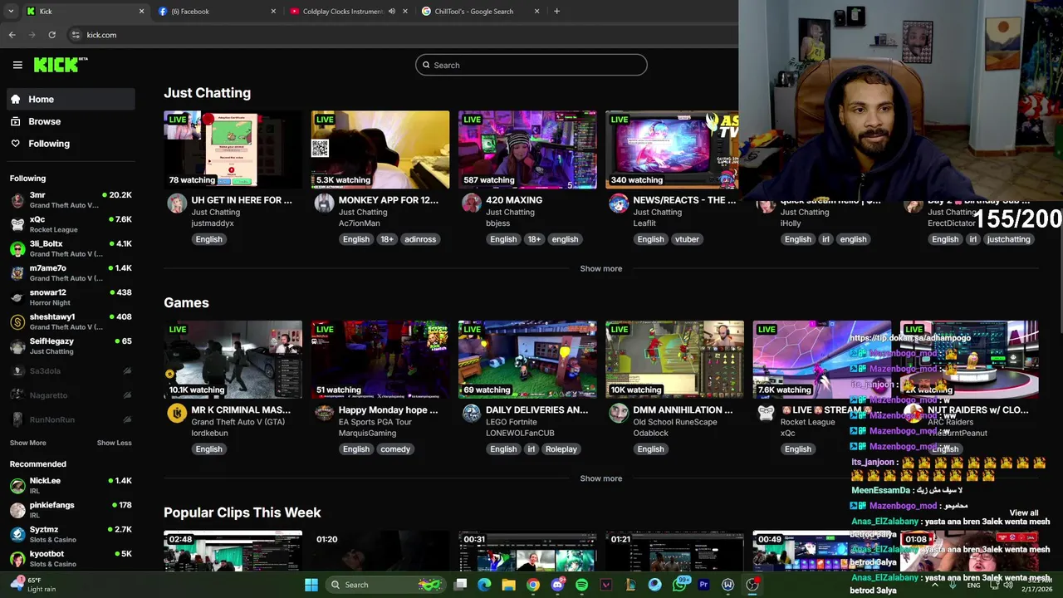Open a new browser tab
Image resolution: width=1063 pixels, height=598 pixels.
[556, 12]
